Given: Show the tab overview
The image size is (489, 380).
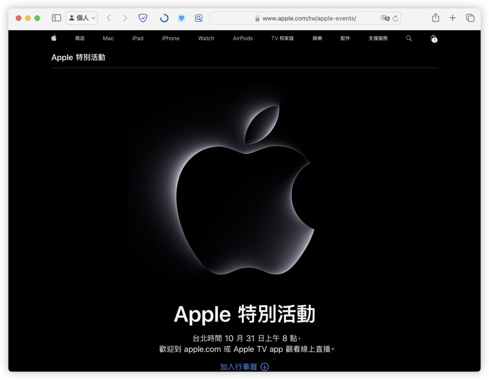Looking at the screenshot, I should click(x=470, y=18).
